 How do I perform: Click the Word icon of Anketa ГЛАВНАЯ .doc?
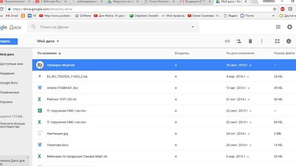pyautogui.click(x=40, y=88)
